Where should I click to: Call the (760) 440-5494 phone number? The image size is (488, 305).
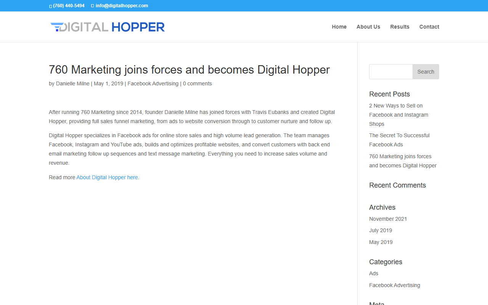[x=69, y=6]
